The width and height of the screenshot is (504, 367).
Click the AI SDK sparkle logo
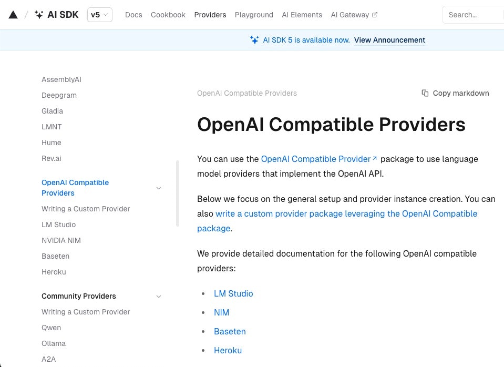point(39,15)
